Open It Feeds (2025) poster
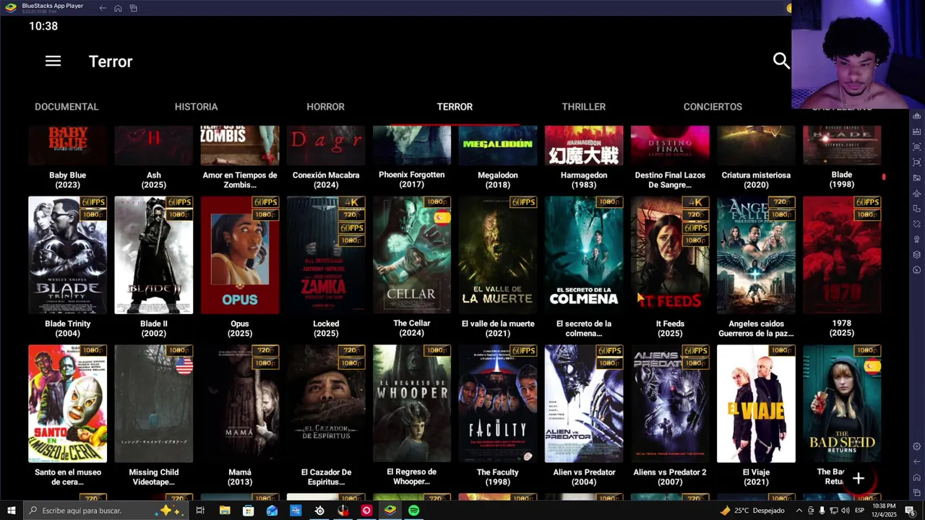 pos(670,255)
